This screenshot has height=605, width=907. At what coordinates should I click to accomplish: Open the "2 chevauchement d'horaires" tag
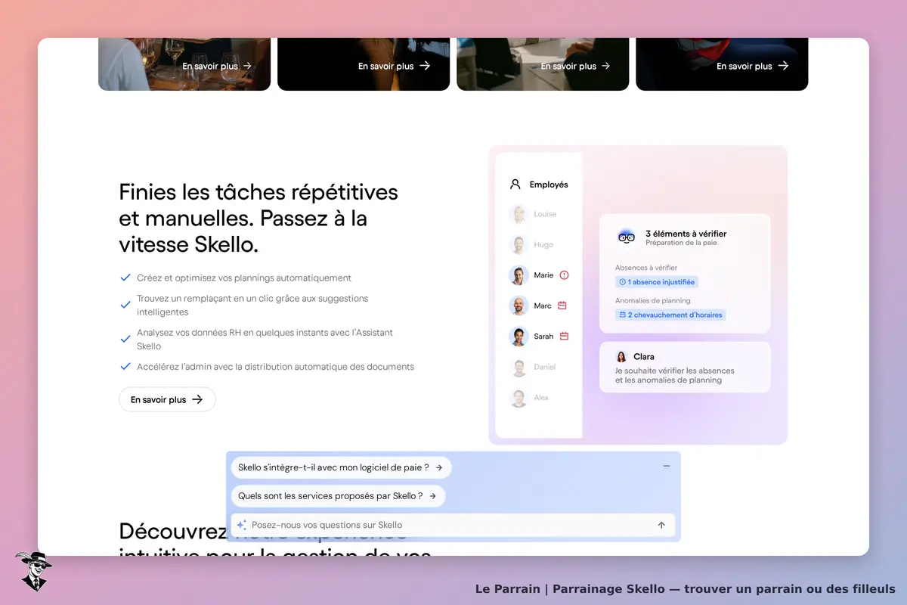[670, 315]
